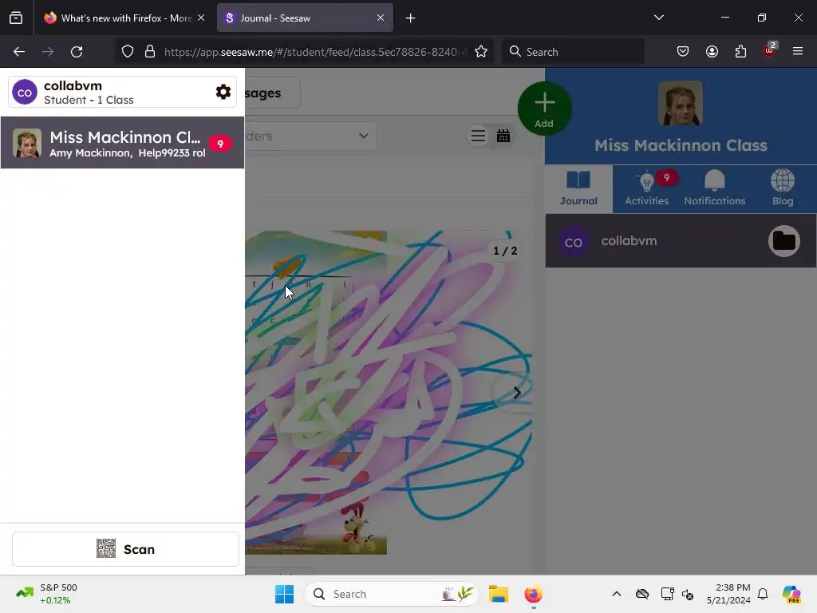817x613 pixels.
Task: Switch to calendar view icon
Action: [503, 136]
